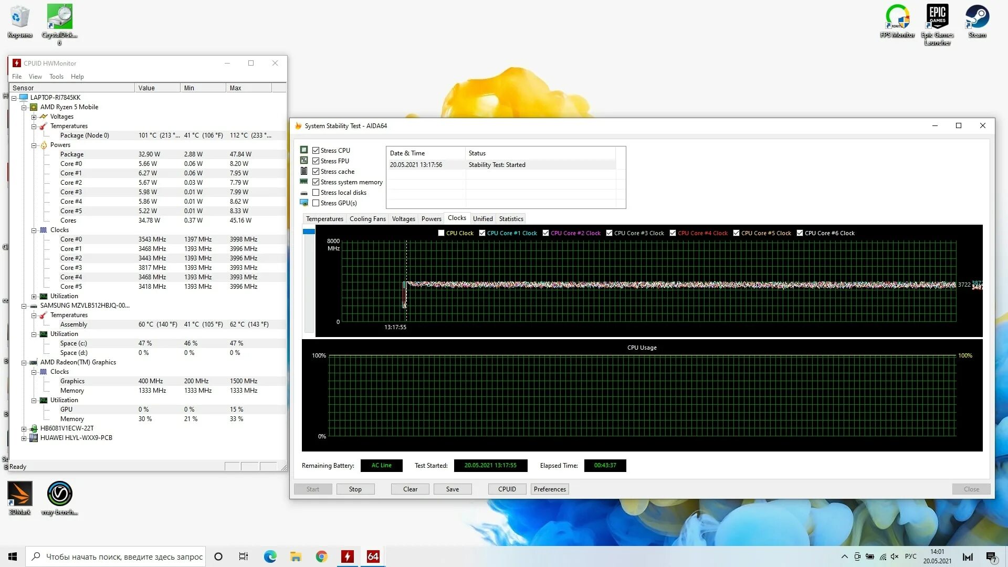
Task: Launch Epic Games Launcher desktop icon
Action: [x=937, y=24]
